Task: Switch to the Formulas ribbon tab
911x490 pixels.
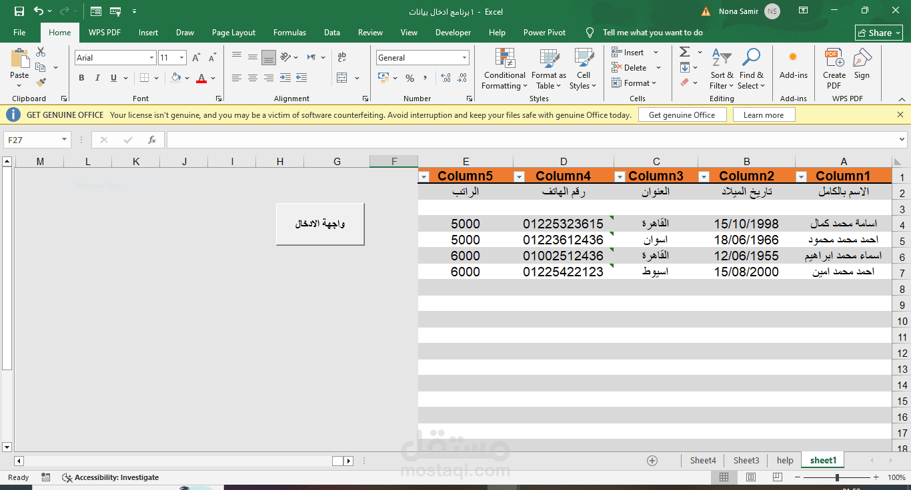Action: click(x=289, y=33)
